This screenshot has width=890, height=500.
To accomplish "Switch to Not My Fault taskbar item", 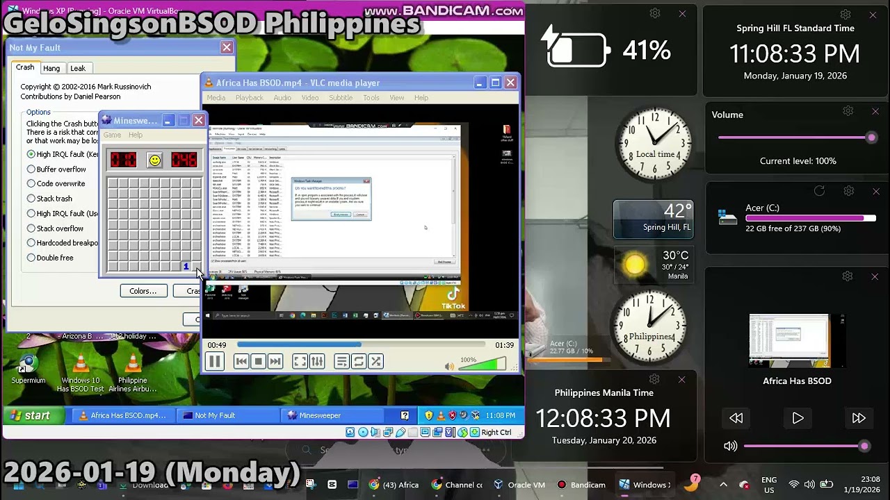I will (x=227, y=415).
